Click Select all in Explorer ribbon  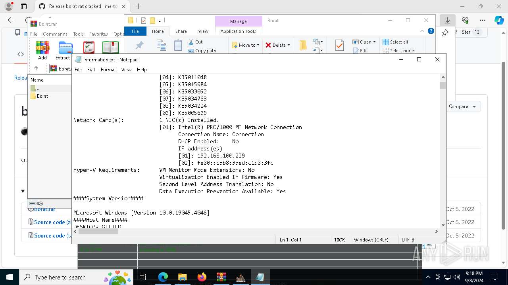(395, 42)
